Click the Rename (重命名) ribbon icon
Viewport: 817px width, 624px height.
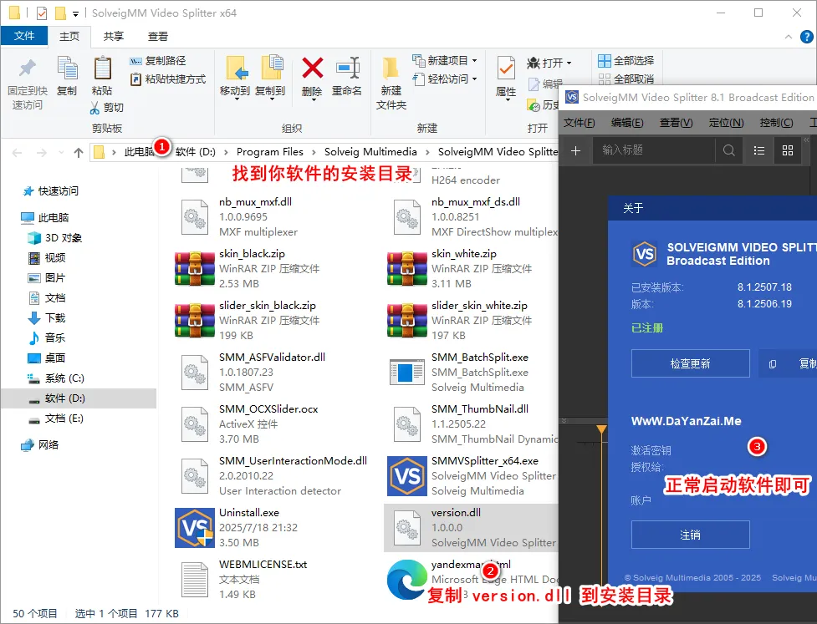[347, 68]
